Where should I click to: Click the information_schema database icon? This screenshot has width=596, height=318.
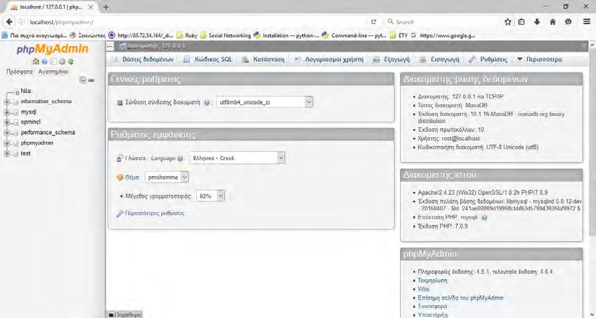point(15,102)
